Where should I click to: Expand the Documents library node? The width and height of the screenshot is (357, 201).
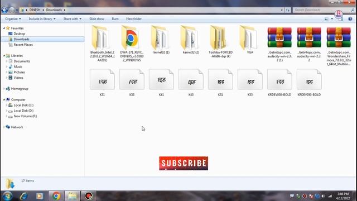coord(7,61)
